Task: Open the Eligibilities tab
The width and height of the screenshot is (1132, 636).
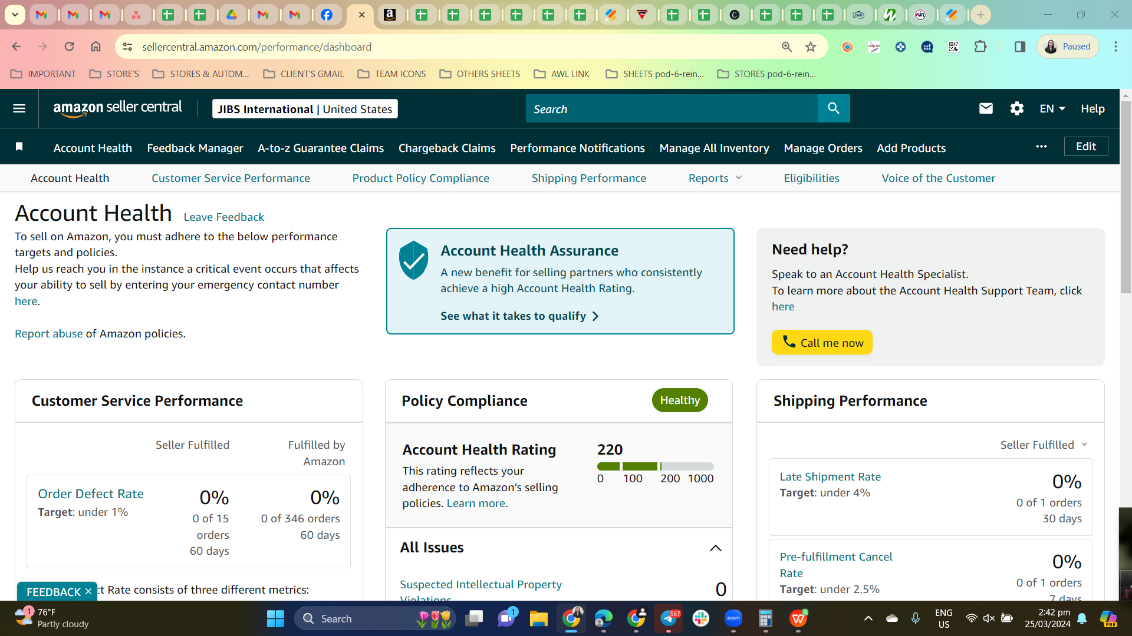Action: tap(811, 178)
